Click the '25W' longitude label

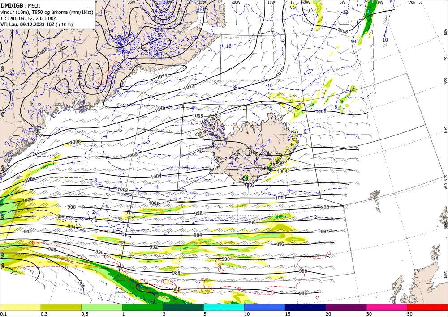click(x=202, y=2)
